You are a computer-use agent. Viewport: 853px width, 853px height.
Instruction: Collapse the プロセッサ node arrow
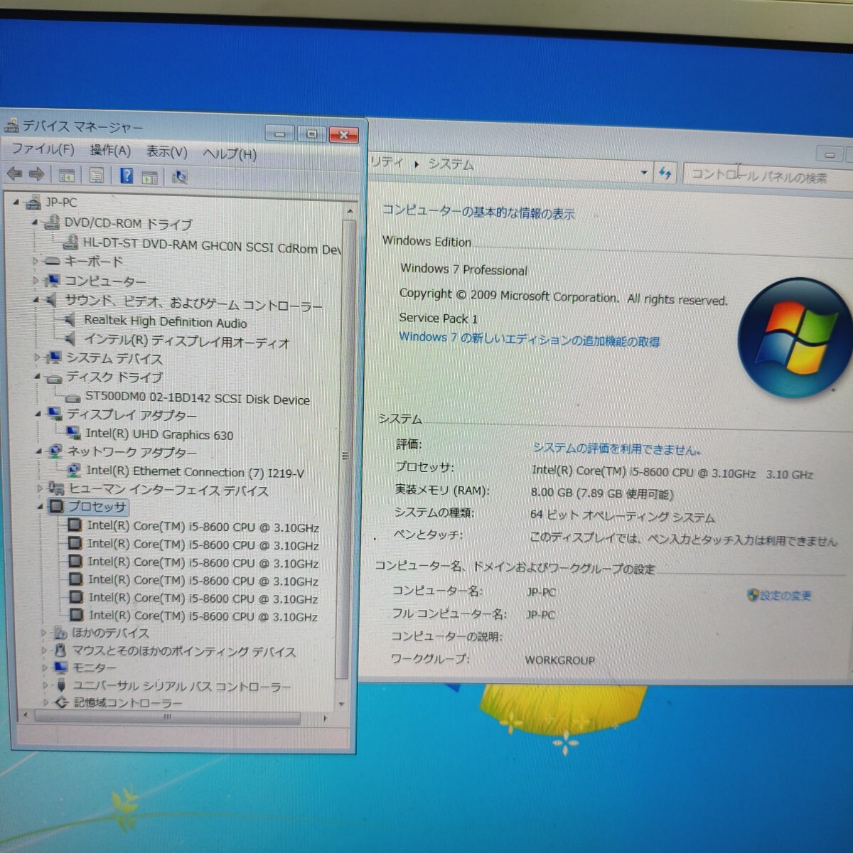click(41, 507)
